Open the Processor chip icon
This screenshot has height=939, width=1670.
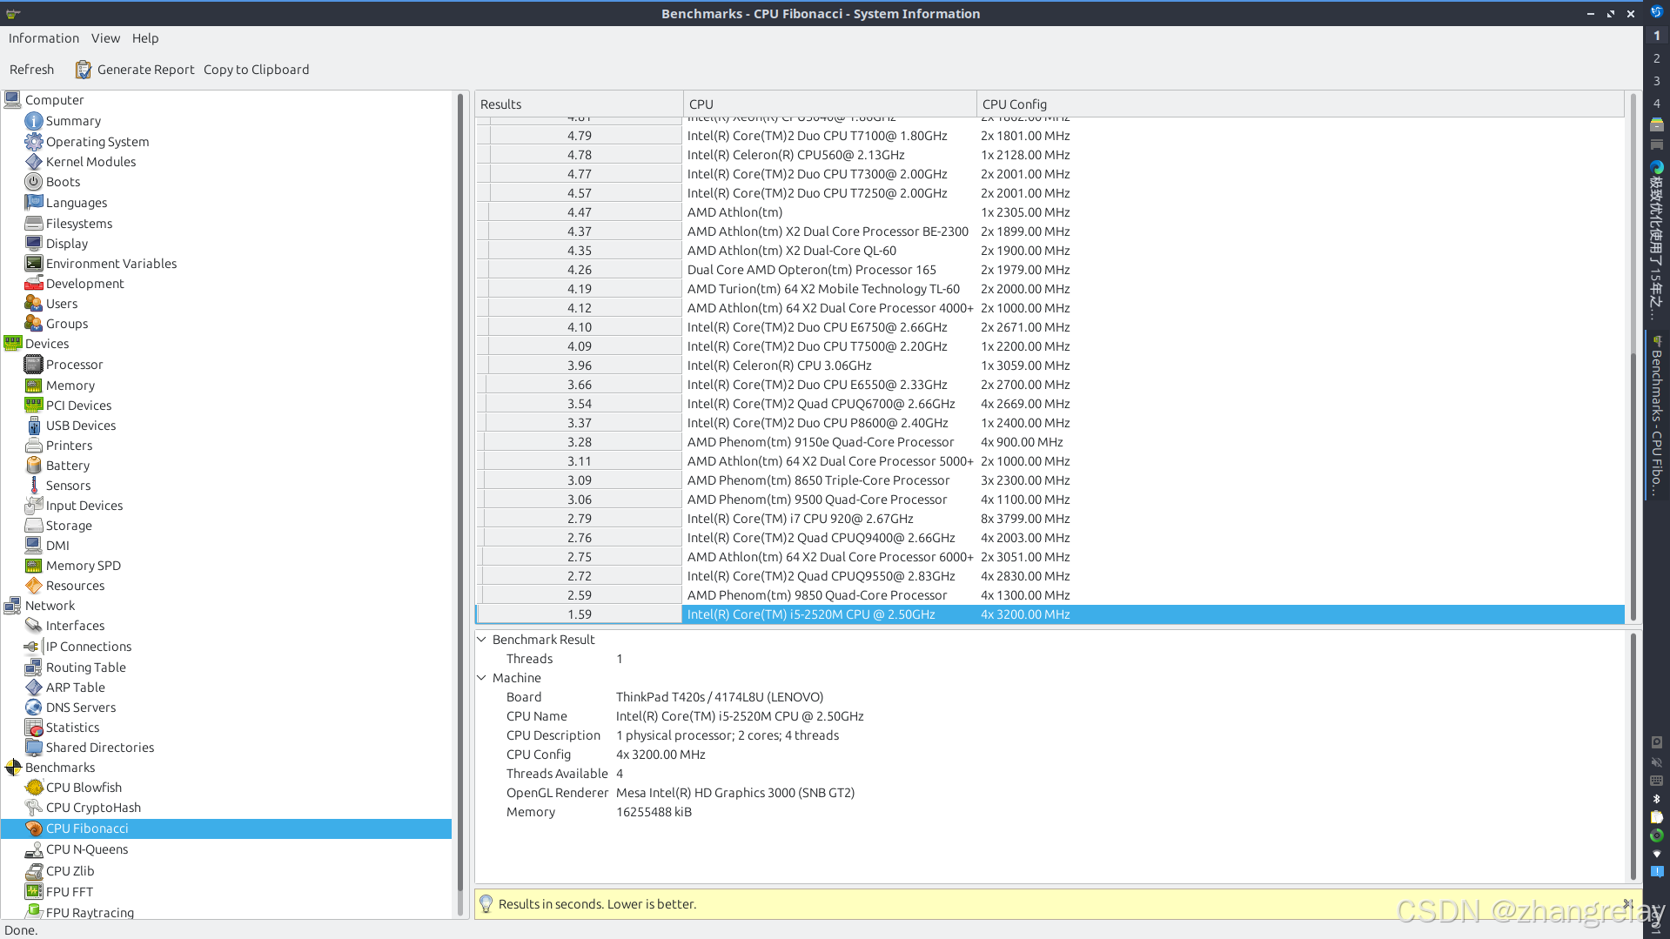coord(34,365)
